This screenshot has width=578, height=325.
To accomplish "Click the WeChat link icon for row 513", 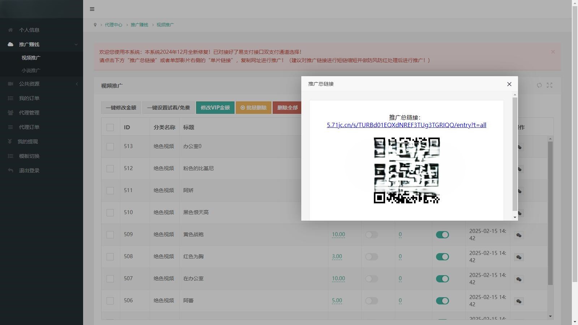I will click(520, 147).
